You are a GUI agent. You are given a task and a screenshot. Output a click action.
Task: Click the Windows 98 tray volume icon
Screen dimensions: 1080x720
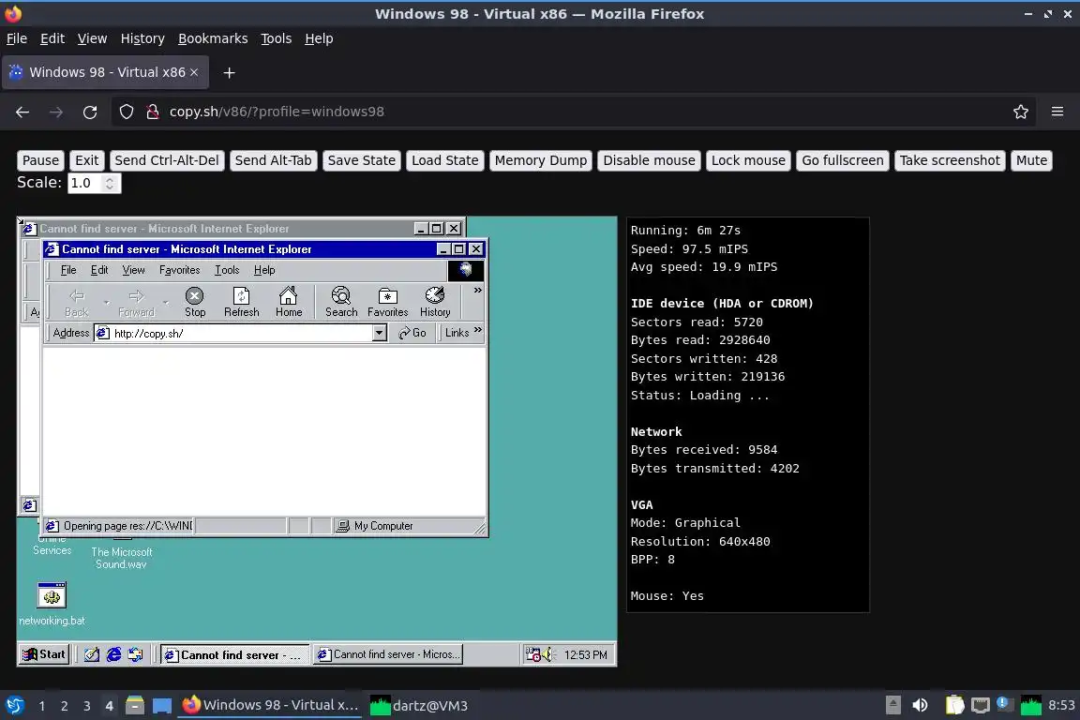pos(547,654)
